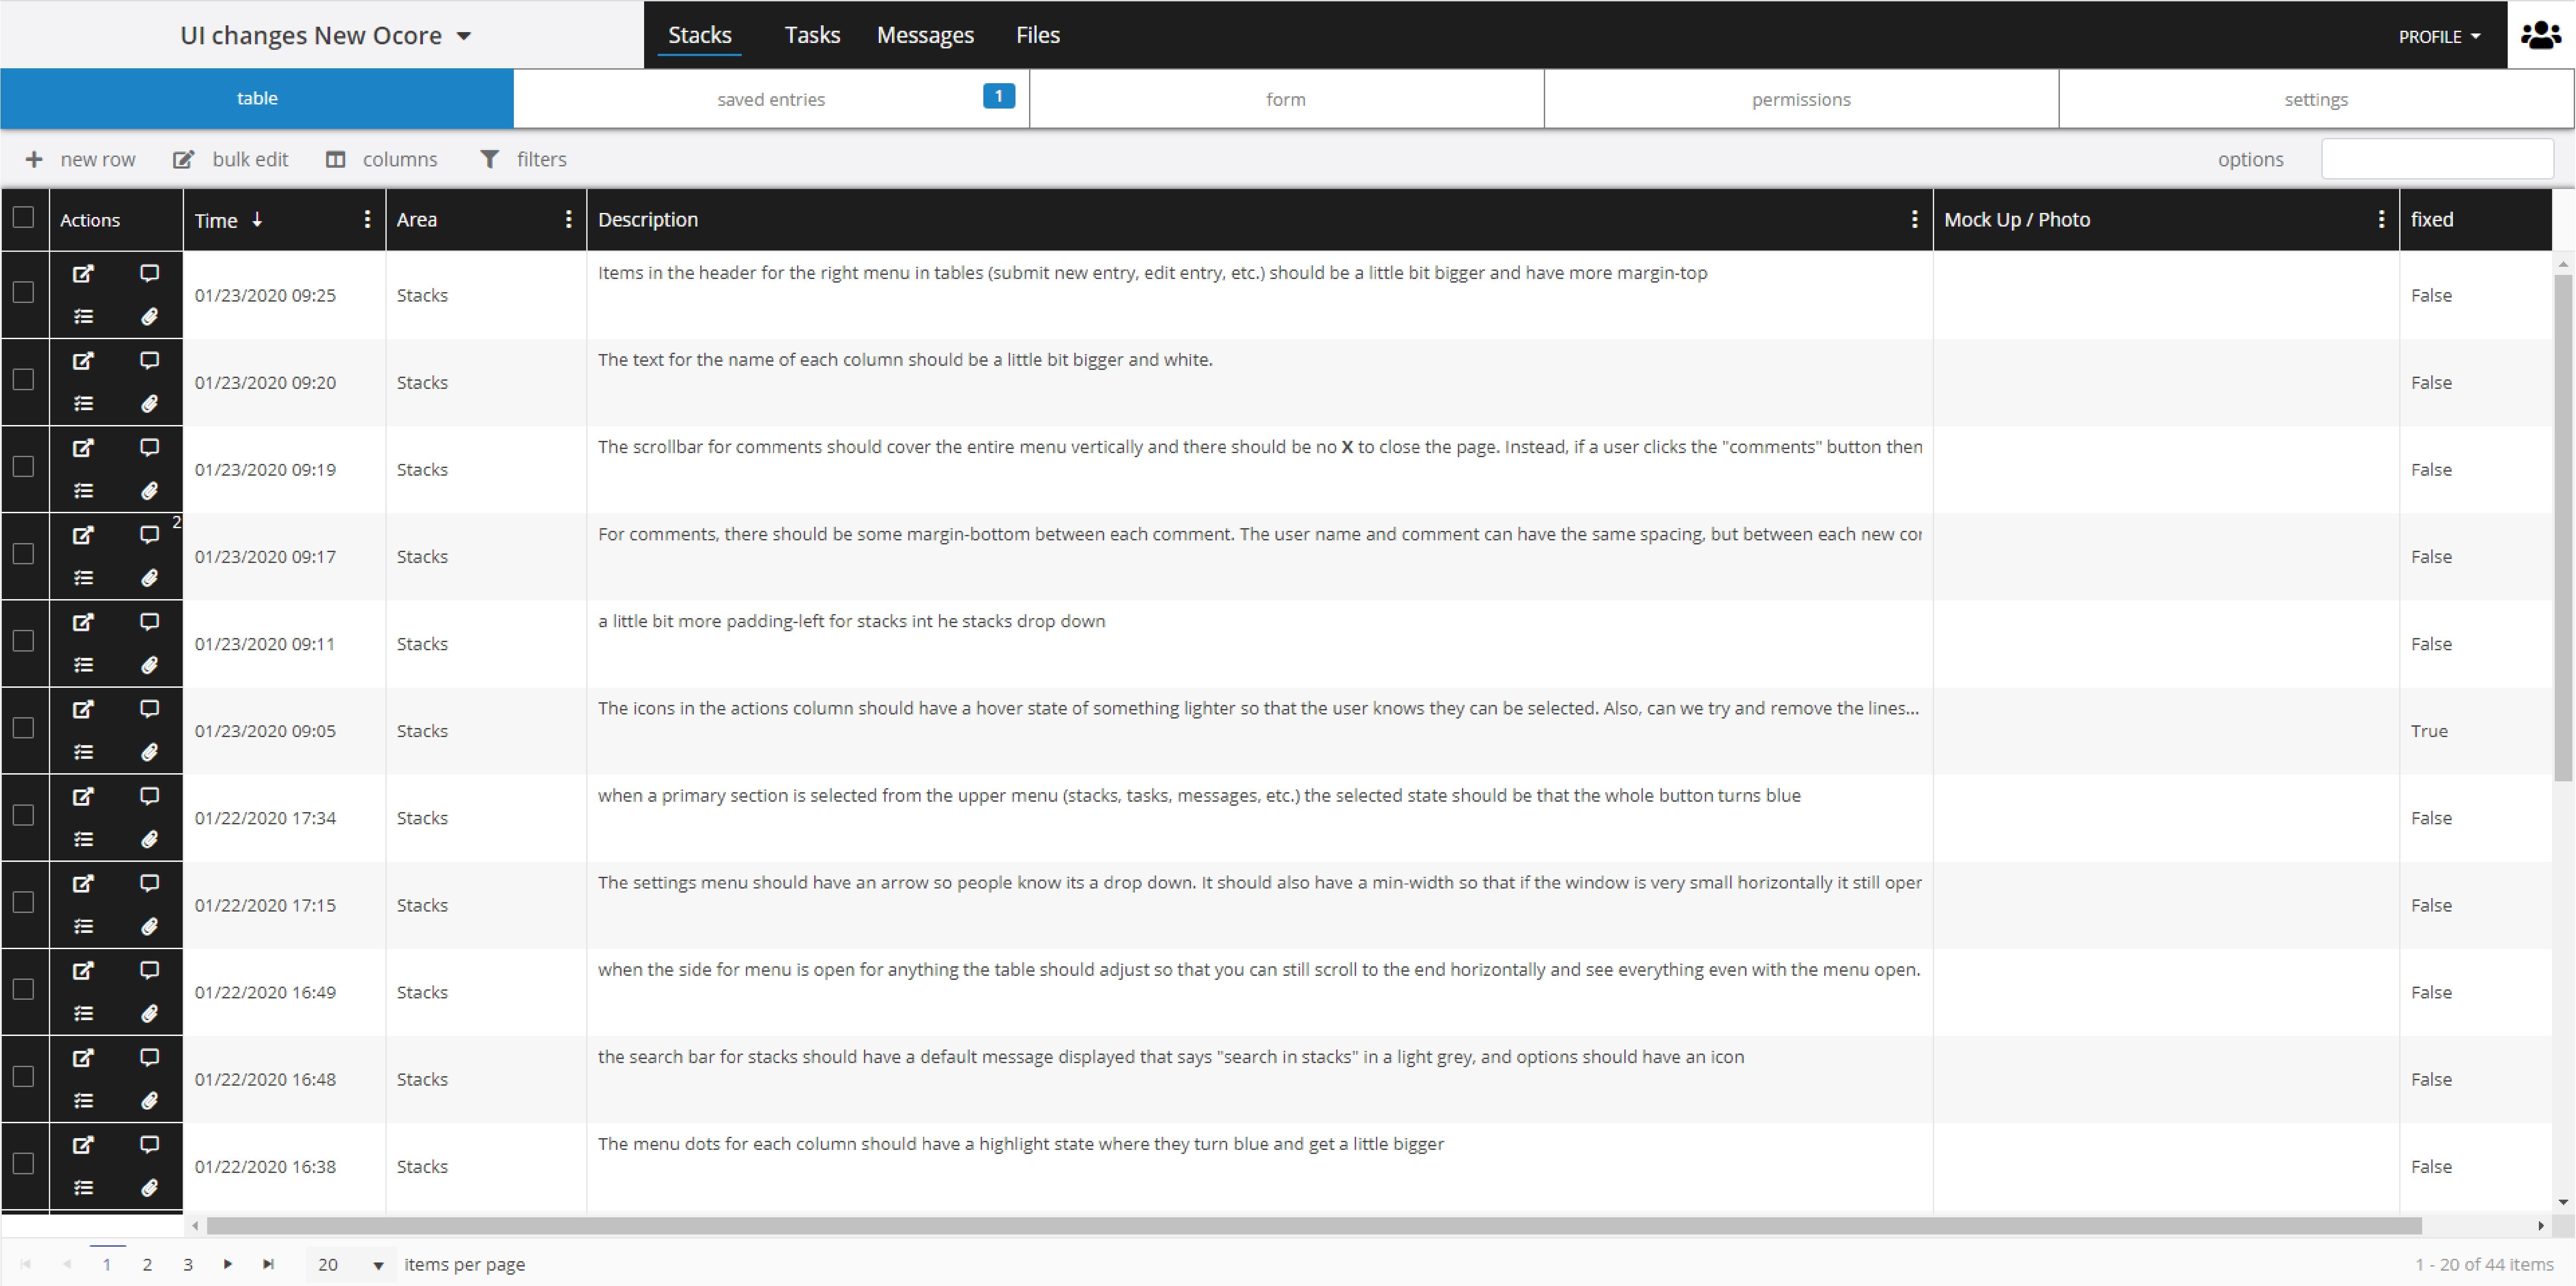
Task: Click the filters funnel icon
Action: [x=489, y=160]
